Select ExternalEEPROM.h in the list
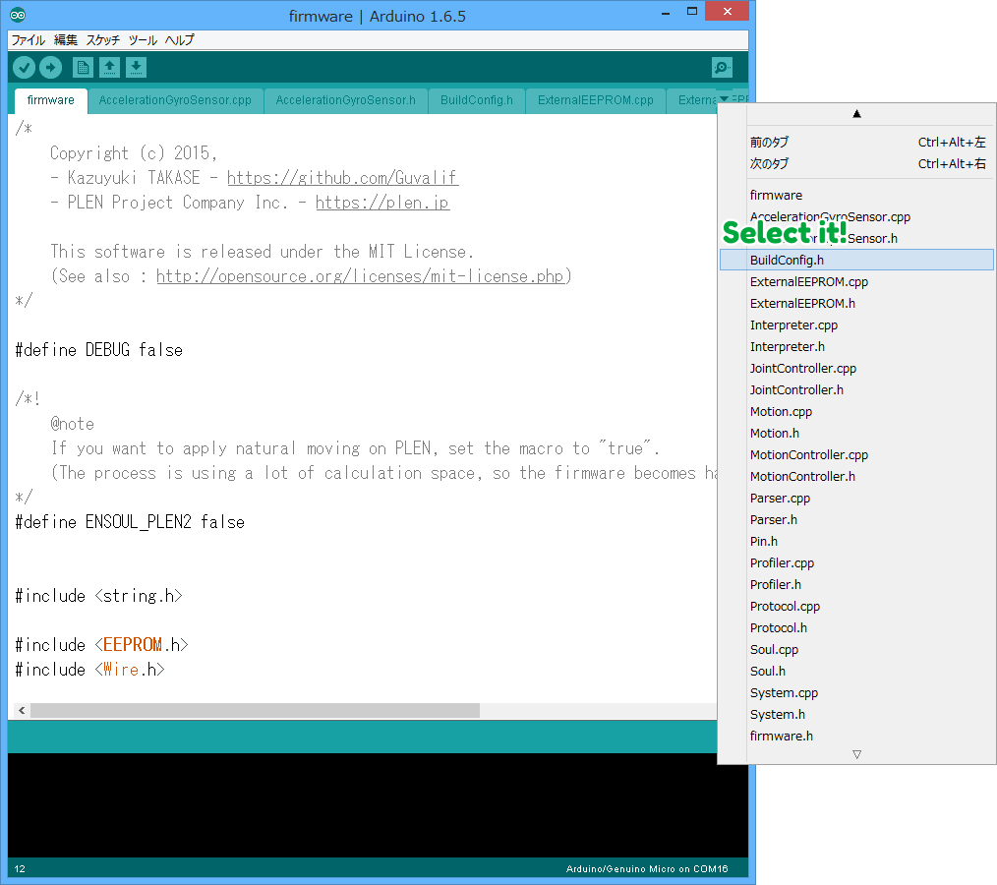The height and width of the screenshot is (885, 997). [856, 303]
